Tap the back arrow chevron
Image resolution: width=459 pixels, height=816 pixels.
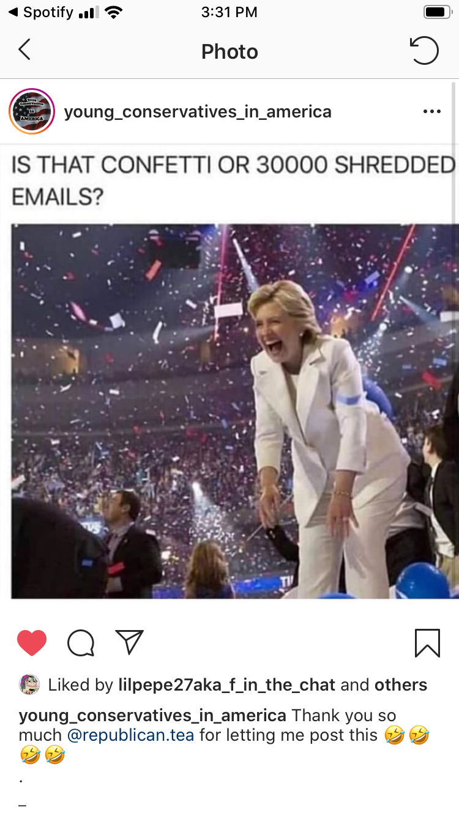coord(24,50)
